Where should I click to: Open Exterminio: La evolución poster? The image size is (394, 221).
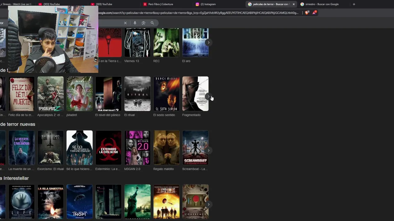(x=108, y=148)
